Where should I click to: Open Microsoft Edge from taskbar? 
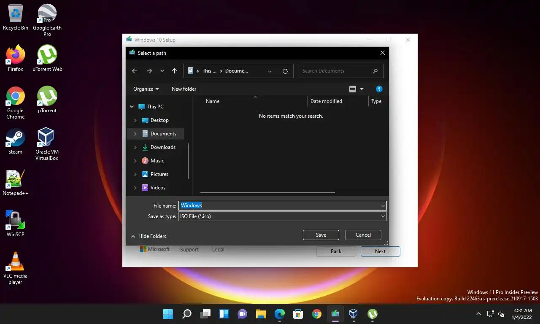pos(279,314)
